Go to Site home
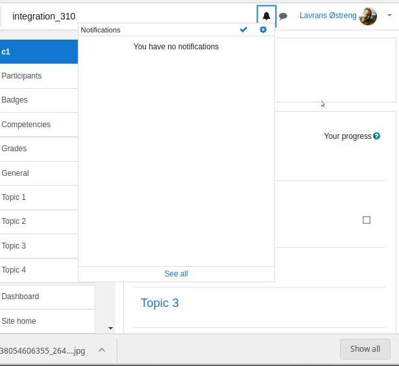The height and width of the screenshot is (366, 399). tap(47, 321)
